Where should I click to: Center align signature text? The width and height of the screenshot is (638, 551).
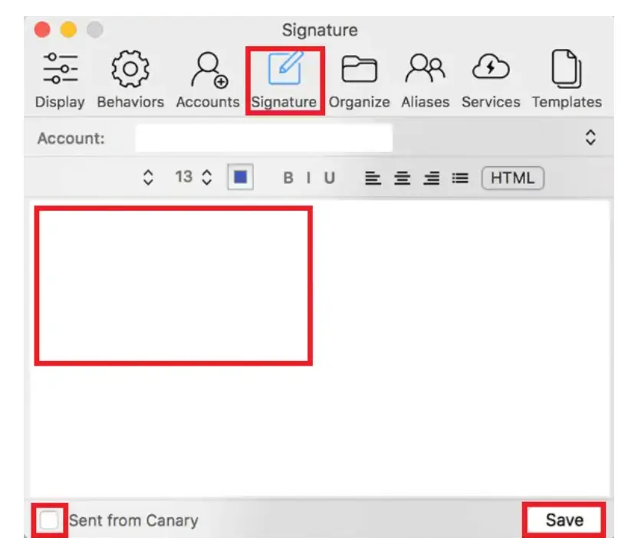pos(402,178)
